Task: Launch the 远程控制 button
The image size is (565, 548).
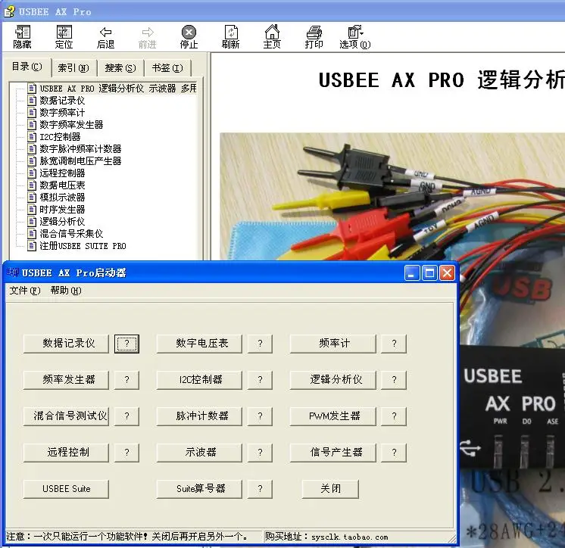Action: point(66,453)
